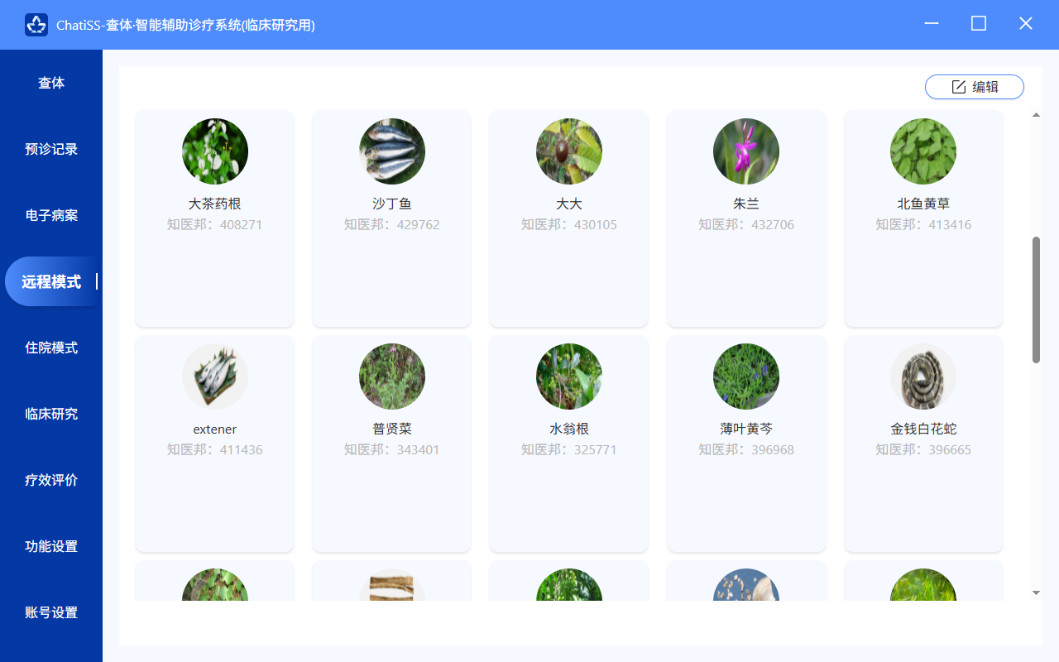Click ID text 知医邦：396968

pyautogui.click(x=746, y=449)
